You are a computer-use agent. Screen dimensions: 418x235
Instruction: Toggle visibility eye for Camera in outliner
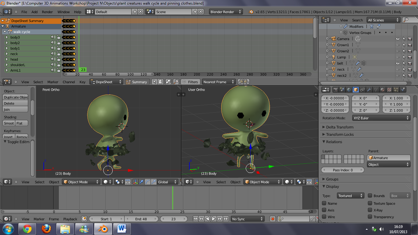click(x=398, y=39)
